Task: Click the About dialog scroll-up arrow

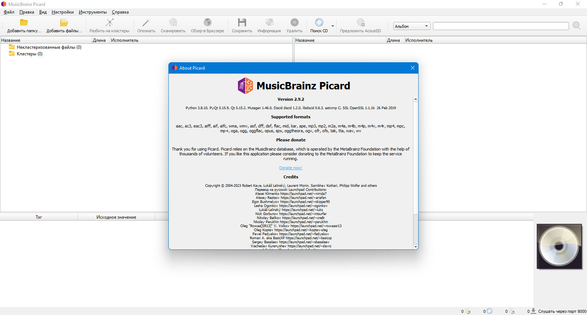Action: [416, 99]
